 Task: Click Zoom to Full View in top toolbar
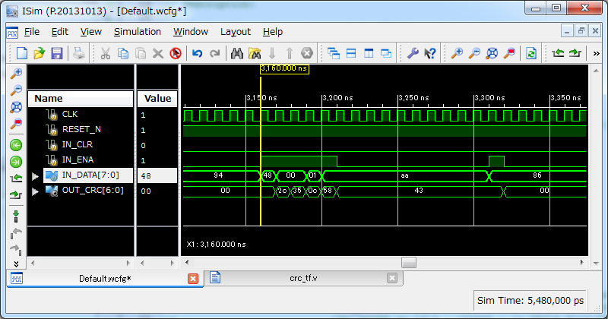click(x=492, y=53)
